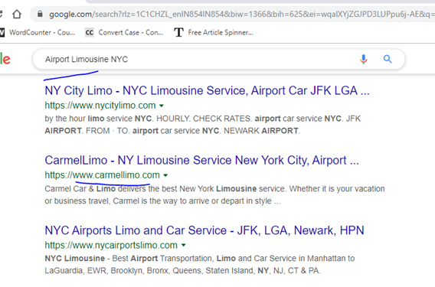Screen dimensions: 435x287
Task: Expand dropdown arrow next to carmellimo.com
Action: click(165, 175)
